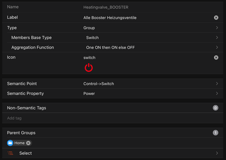Viewport: 226px width, 160px height.
Task: Click the Add tag input field
Action: tap(109, 118)
